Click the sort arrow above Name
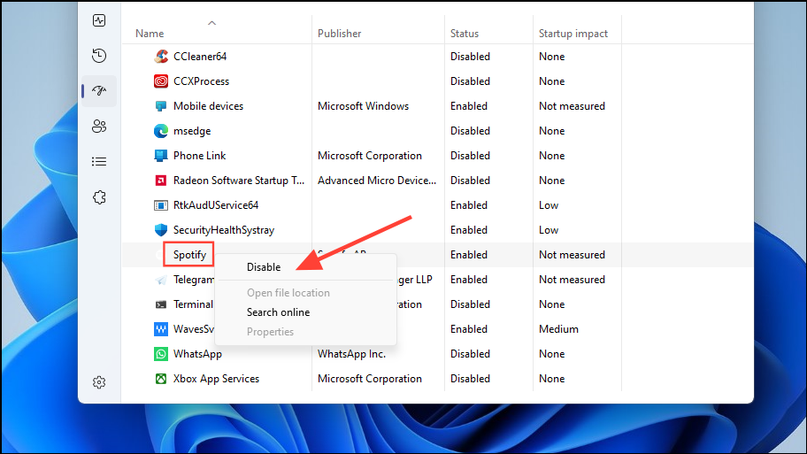Screen dimensions: 807x454 pyautogui.click(x=212, y=23)
